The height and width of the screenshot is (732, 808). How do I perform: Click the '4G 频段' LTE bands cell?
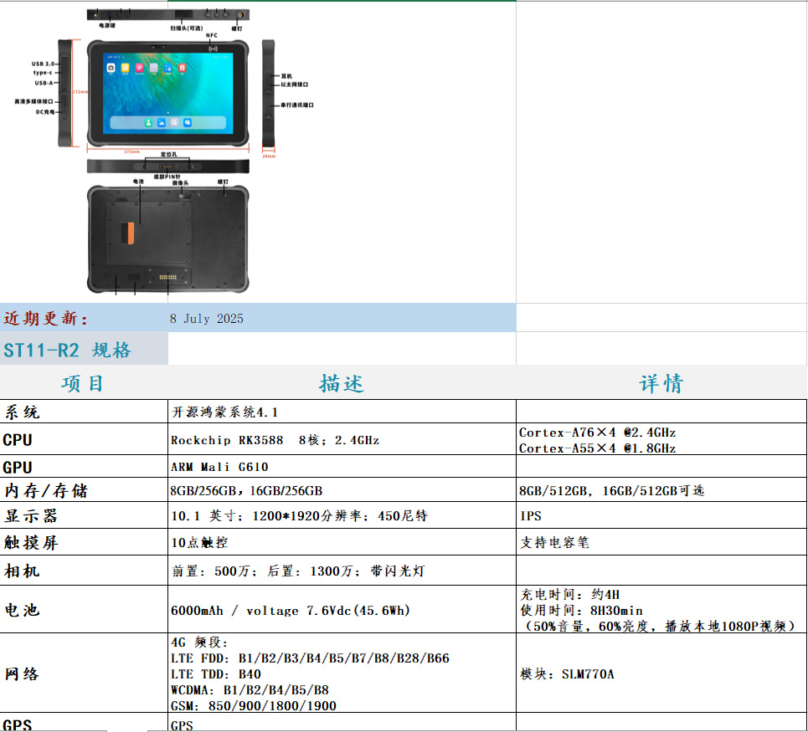click(x=342, y=673)
